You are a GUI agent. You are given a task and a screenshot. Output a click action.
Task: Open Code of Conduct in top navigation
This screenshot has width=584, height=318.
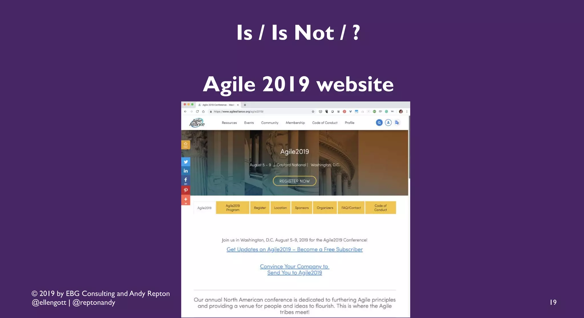(x=325, y=123)
